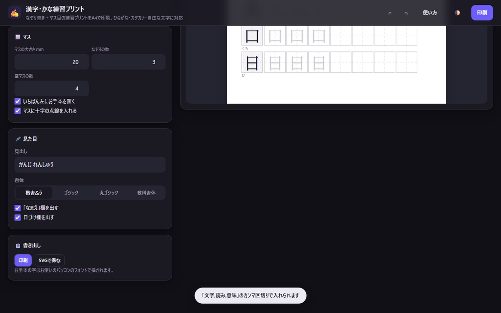
Task: Open the 使い方 help guide
Action: (x=430, y=13)
